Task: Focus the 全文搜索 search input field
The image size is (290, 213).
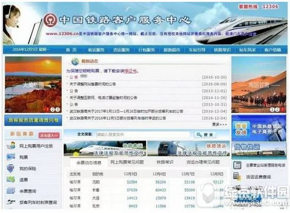Action: 143,134
